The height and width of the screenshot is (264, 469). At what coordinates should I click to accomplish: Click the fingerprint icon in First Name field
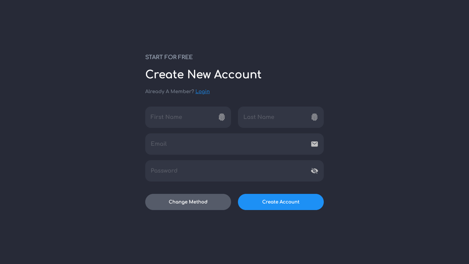[x=222, y=117]
